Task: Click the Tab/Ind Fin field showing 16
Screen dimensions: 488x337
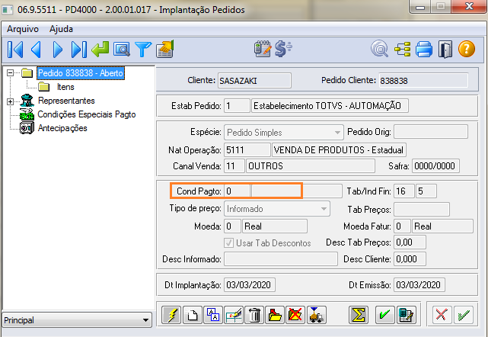Action: pyautogui.click(x=404, y=191)
